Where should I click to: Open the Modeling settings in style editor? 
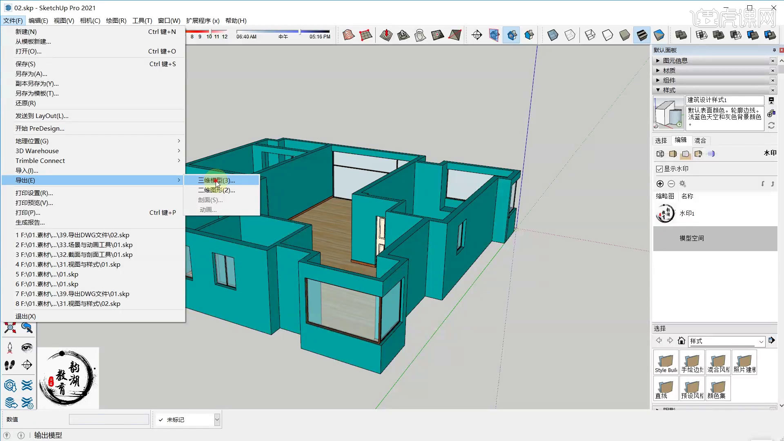coord(711,154)
